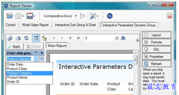Viewport: 179px width, 95px height.
Task: Click the Properties button
Action: [x=157, y=56]
